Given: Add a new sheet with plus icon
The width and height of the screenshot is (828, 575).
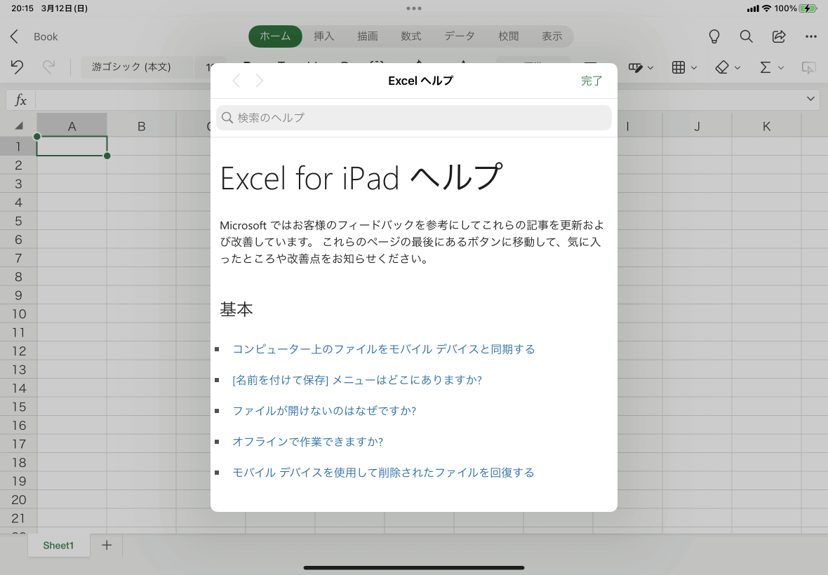Looking at the screenshot, I should (x=107, y=545).
